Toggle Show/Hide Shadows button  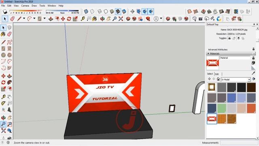[x=5, y=11]
